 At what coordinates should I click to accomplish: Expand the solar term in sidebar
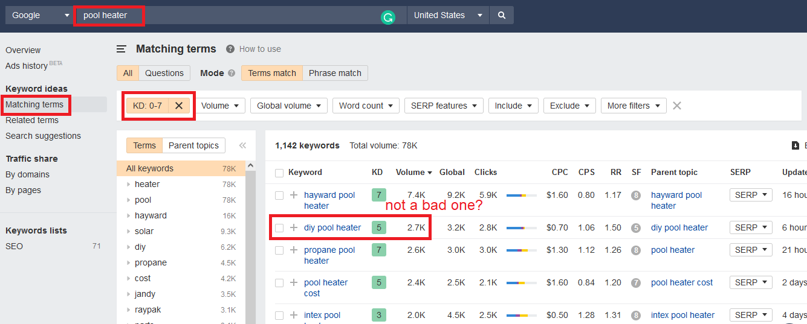pos(128,231)
